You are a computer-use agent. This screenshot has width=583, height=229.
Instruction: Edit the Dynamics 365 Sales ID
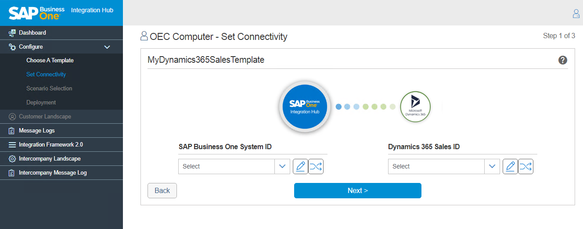[510, 166]
